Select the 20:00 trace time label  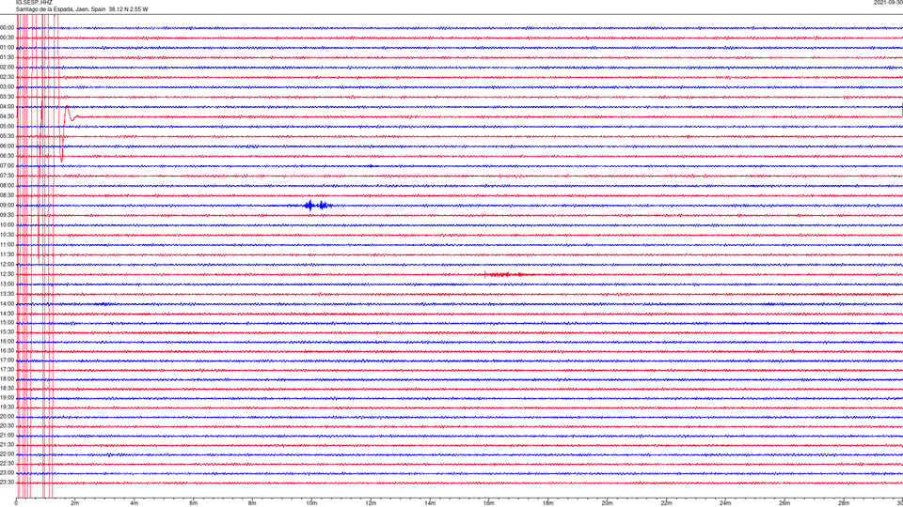(x=7, y=416)
